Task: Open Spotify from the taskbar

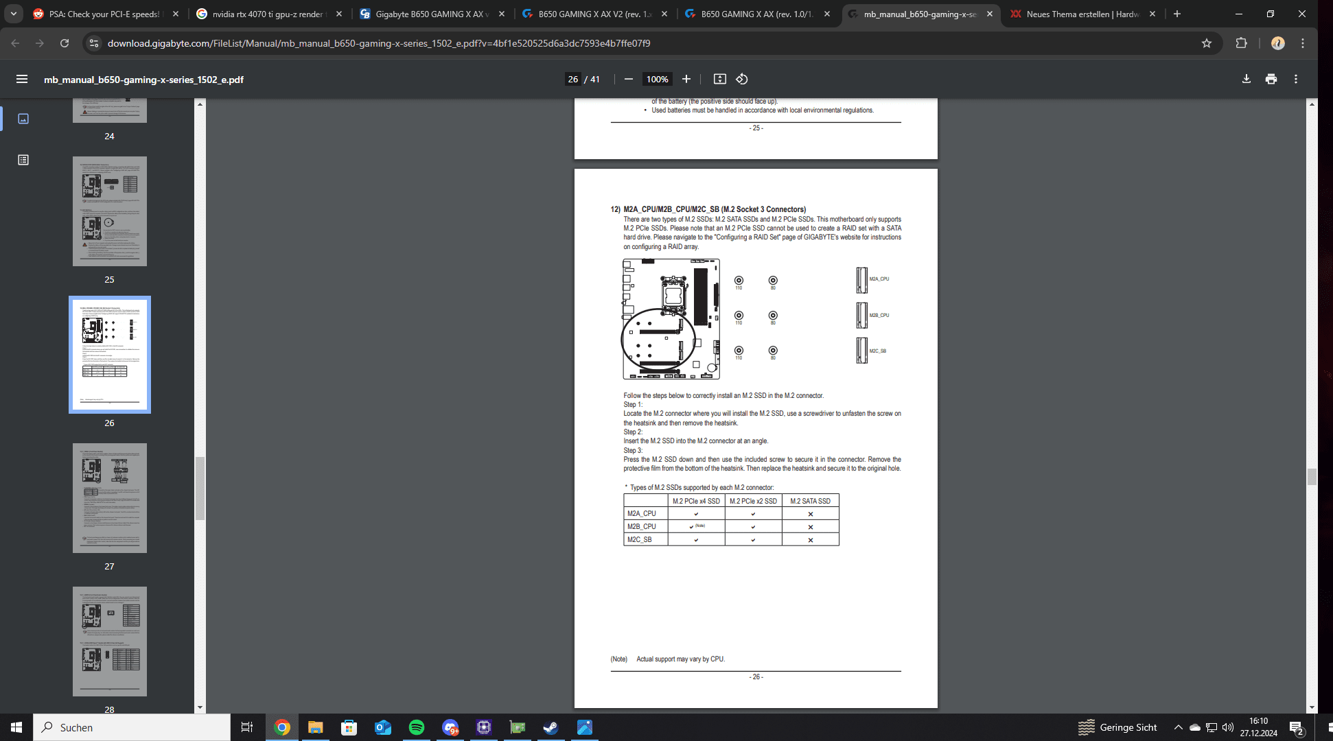Action: pos(417,727)
